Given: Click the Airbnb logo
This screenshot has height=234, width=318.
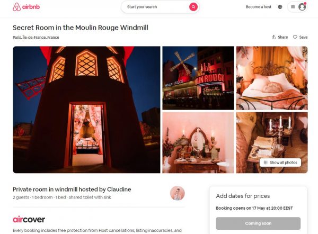Looking at the screenshot, I should [26, 7].
